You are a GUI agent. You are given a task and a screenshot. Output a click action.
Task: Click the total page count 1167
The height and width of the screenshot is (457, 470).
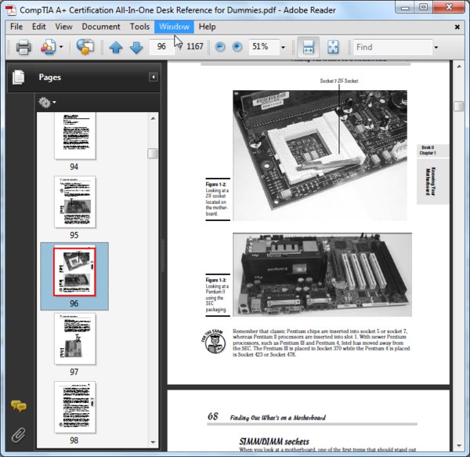pos(195,46)
